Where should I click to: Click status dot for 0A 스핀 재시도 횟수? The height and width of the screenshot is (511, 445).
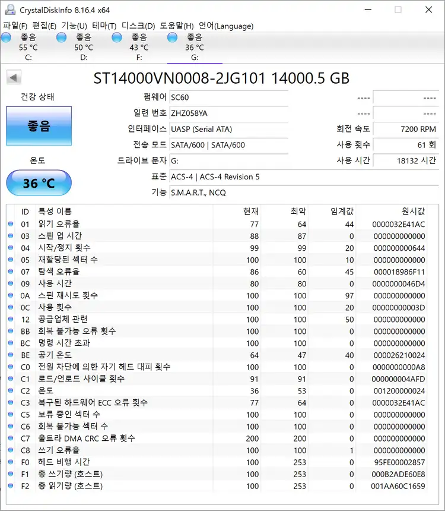coord(11,295)
